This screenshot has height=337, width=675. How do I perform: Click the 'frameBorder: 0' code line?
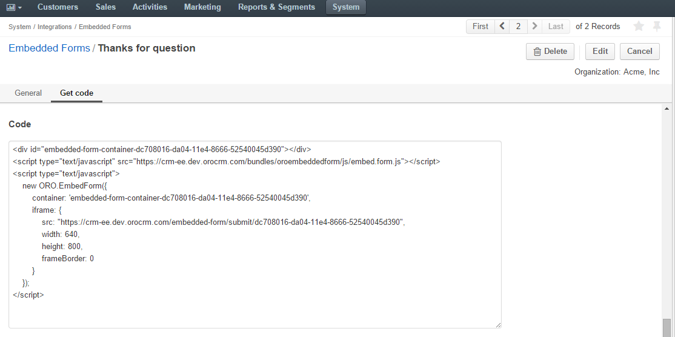68,258
